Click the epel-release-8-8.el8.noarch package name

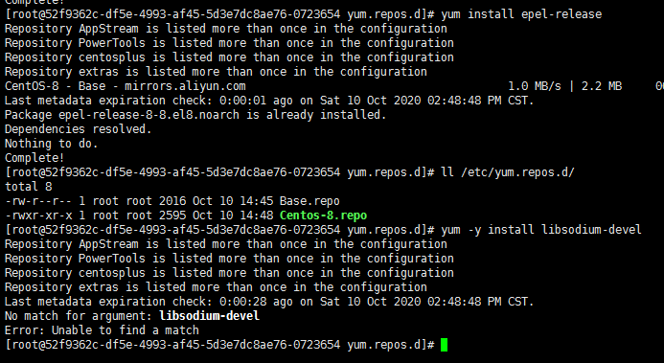pyautogui.click(x=149, y=115)
